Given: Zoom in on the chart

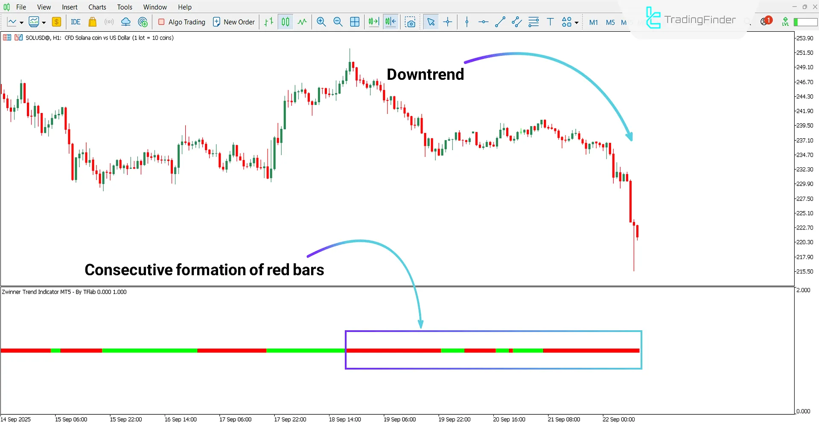Looking at the screenshot, I should [x=321, y=22].
